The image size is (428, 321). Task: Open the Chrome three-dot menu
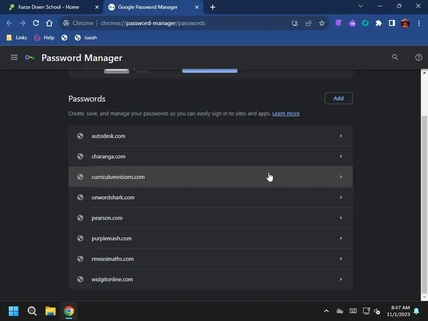[419, 23]
